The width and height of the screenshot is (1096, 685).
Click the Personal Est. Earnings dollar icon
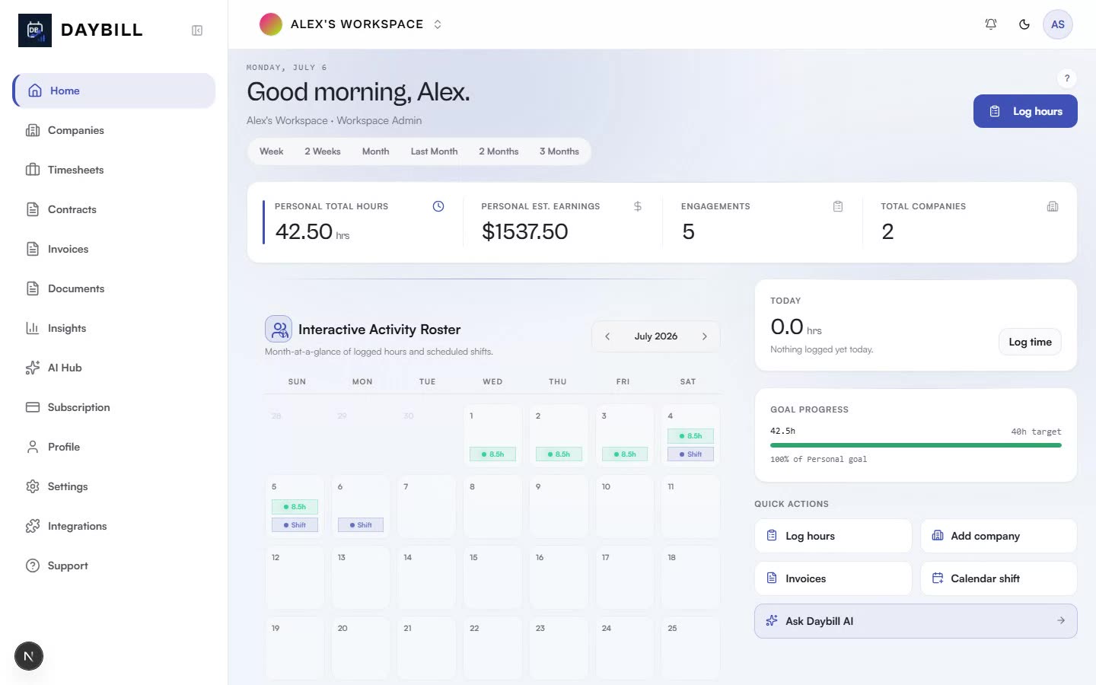pos(638,206)
